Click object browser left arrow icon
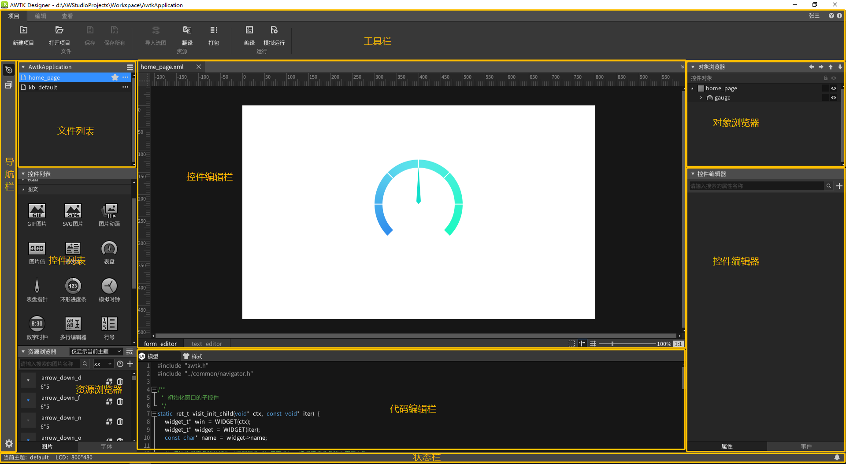846x464 pixels. pos(811,67)
